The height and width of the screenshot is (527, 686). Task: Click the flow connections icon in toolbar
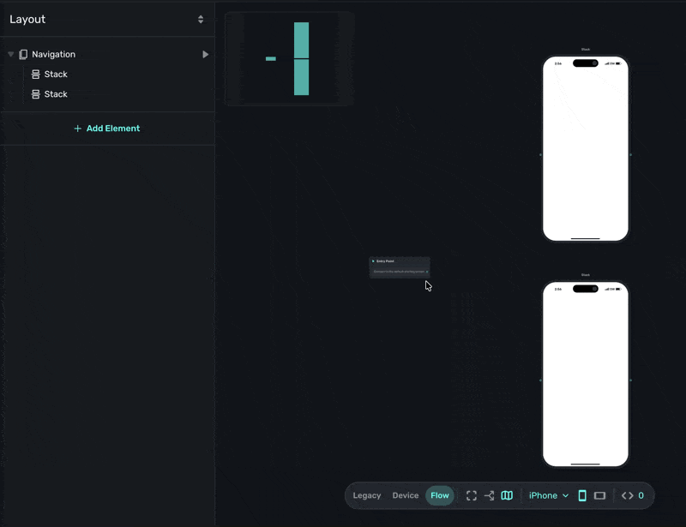(489, 495)
